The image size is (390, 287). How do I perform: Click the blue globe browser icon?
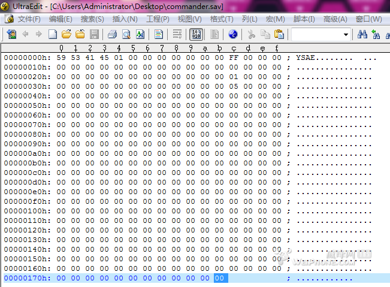pyautogui.click(x=233, y=34)
